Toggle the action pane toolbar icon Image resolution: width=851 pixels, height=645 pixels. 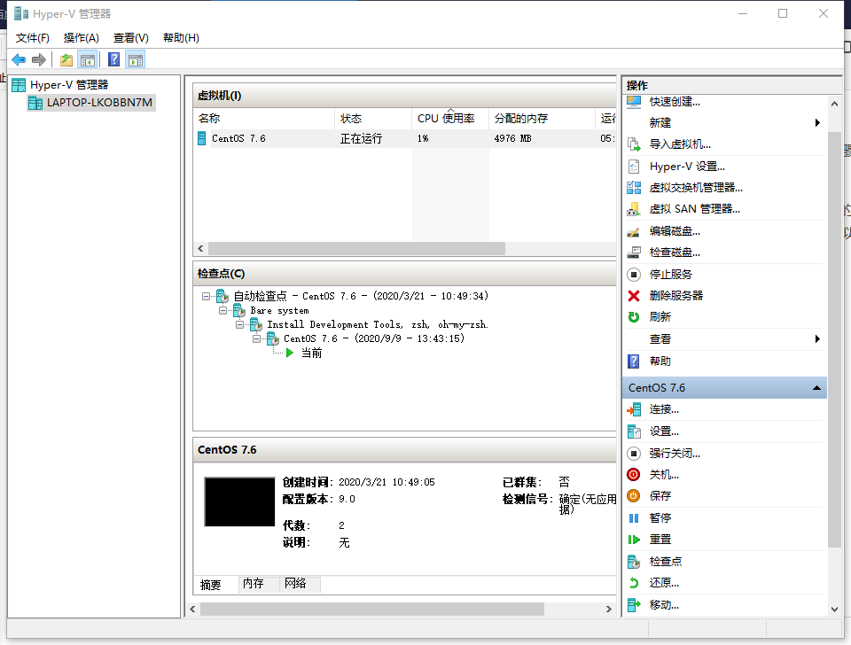click(136, 59)
